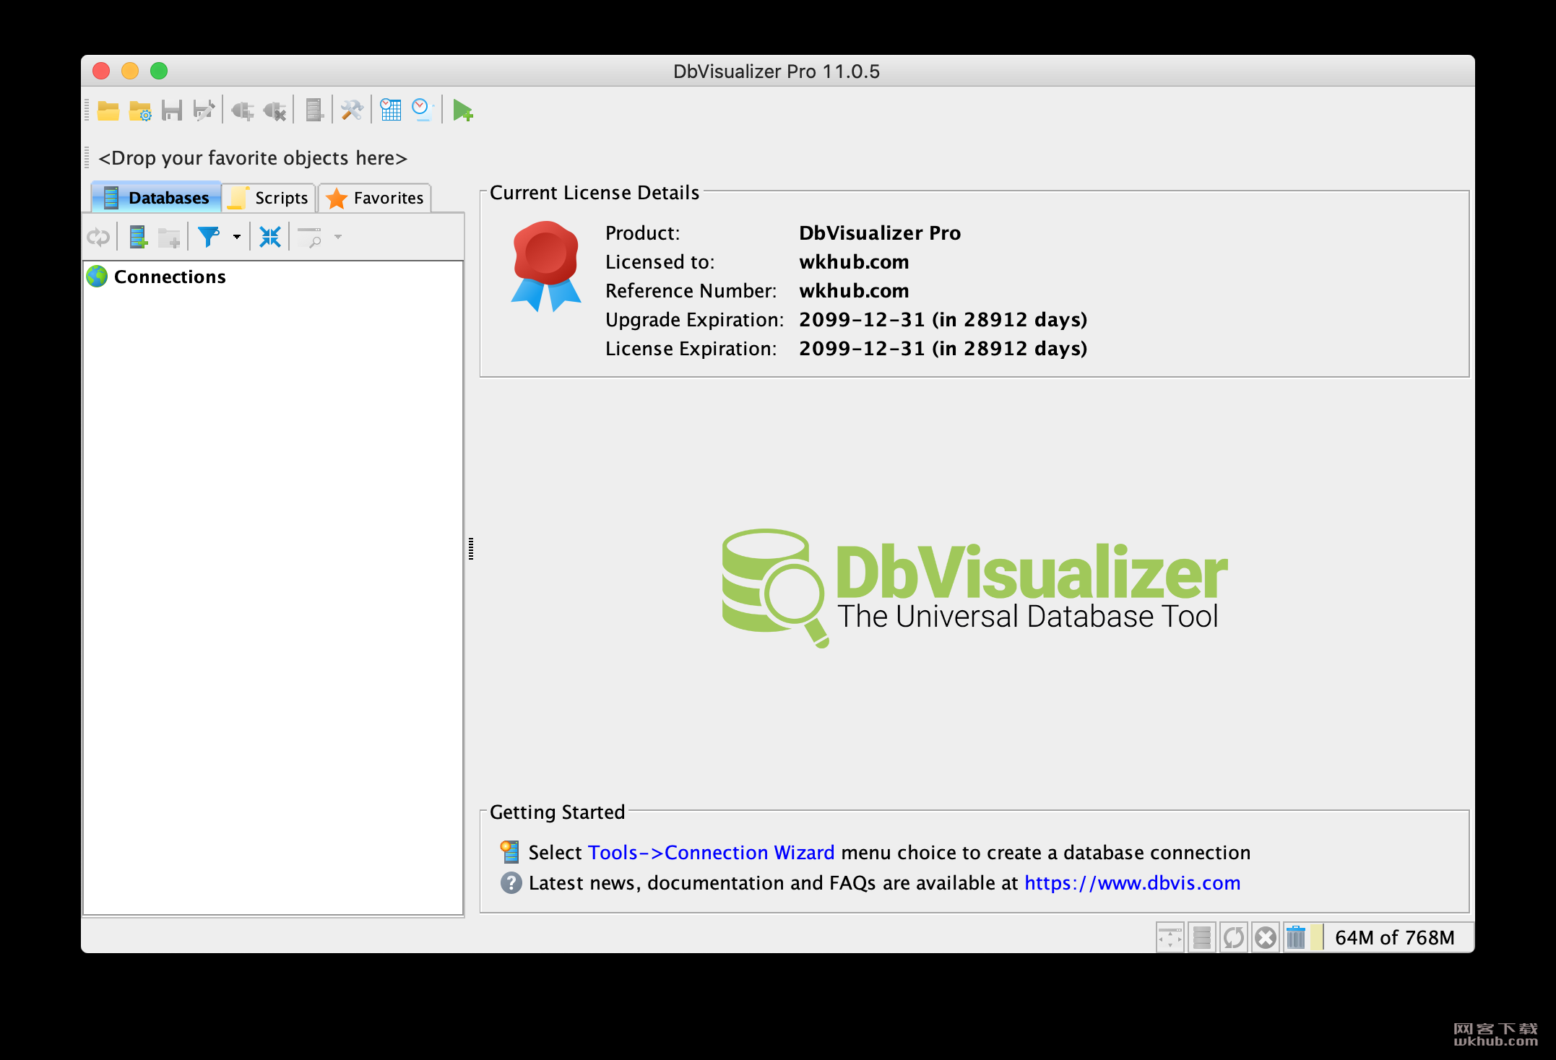Click the maximize-window arrows icon in status bar
Screen dimensions: 1556x1060
(x=1170, y=937)
